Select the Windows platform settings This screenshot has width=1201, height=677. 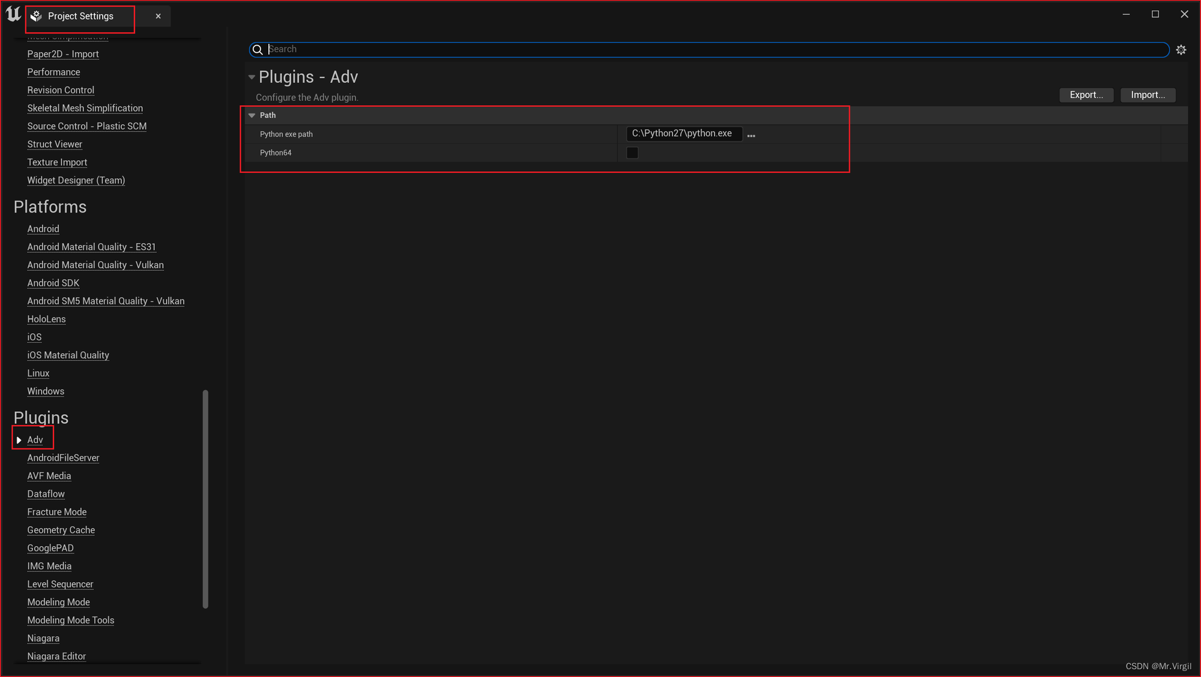pos(46,391)
